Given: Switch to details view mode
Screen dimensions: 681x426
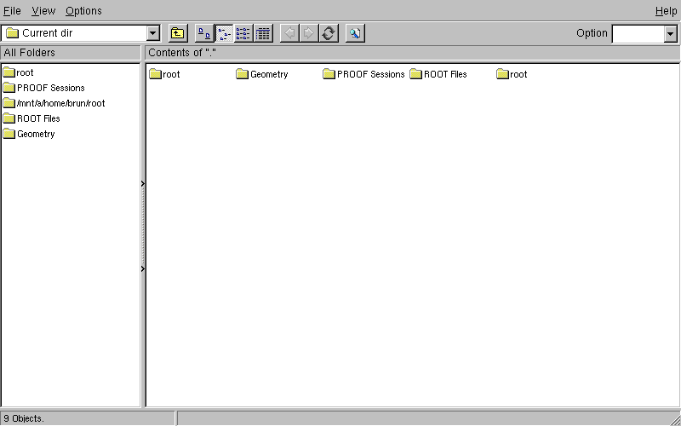Looking at the screenshot, I should point(263,33).
